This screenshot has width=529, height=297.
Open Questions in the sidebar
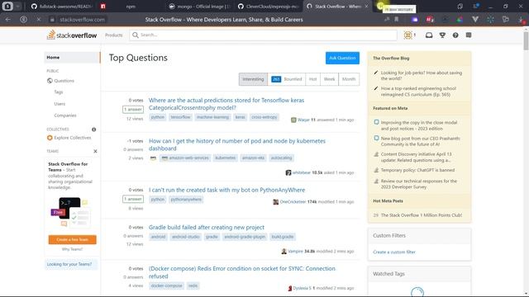(x=64, y=81)
